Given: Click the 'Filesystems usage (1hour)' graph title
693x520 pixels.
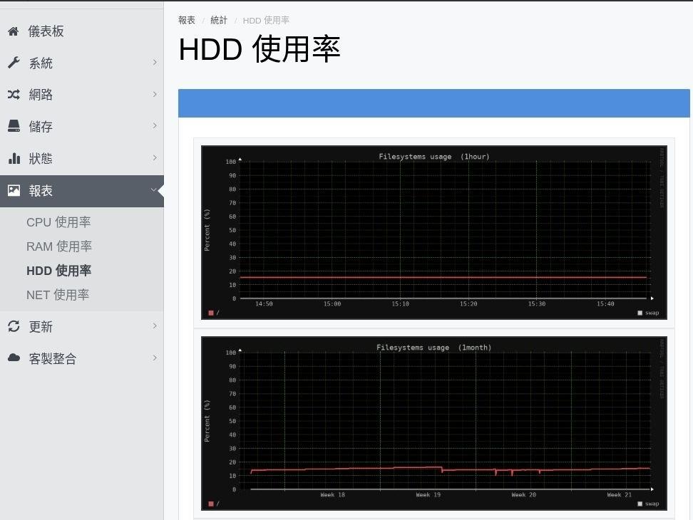Looking at the screenshot, I should pyautogui.click(x=434, y=157).
